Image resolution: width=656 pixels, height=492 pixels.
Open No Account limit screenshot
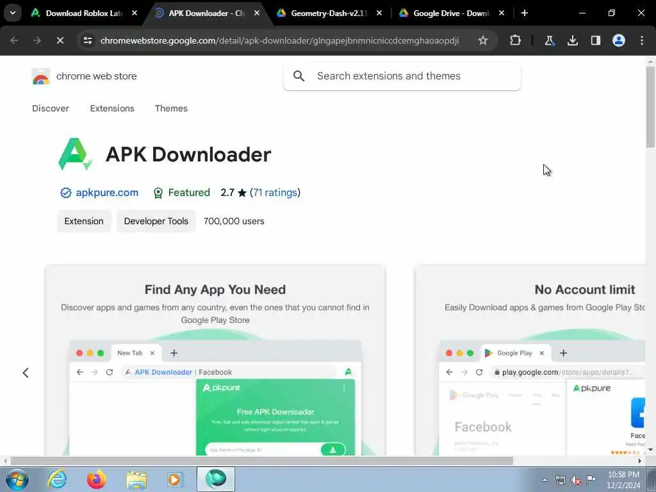(530, 361)
